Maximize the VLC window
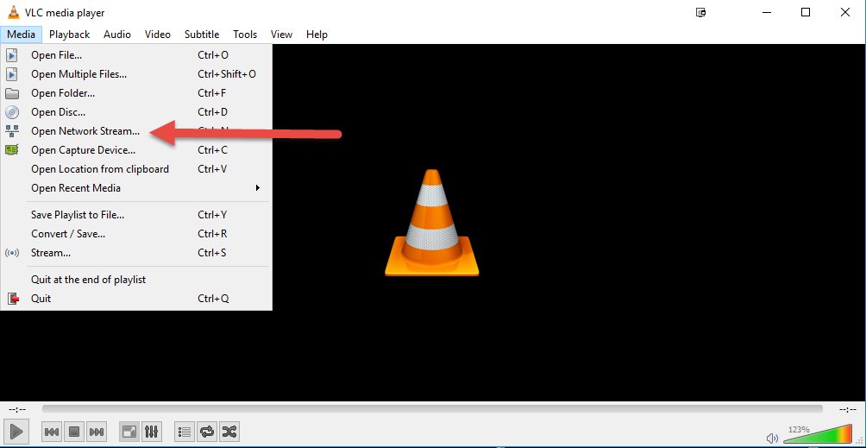The height and width of the screenshot is (448, 866). (806, 12)
